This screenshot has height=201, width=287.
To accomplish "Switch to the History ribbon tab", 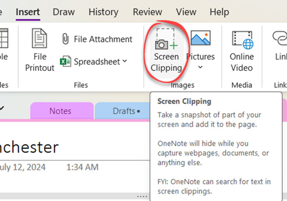I will coord(103,12).
